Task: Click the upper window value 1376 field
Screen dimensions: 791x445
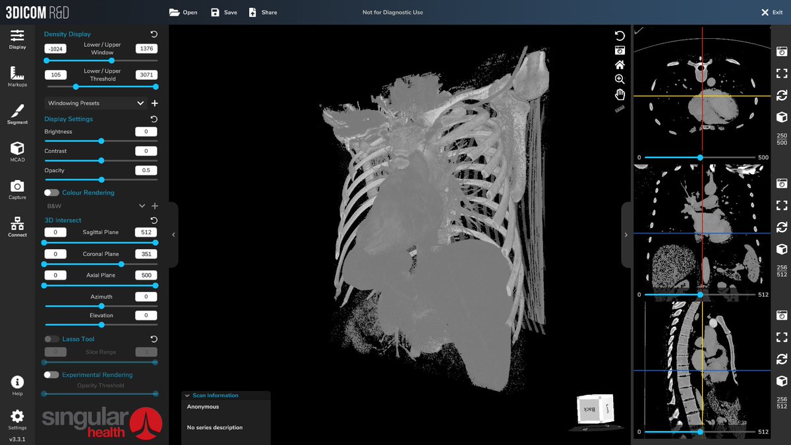Action: coord(146,49)
